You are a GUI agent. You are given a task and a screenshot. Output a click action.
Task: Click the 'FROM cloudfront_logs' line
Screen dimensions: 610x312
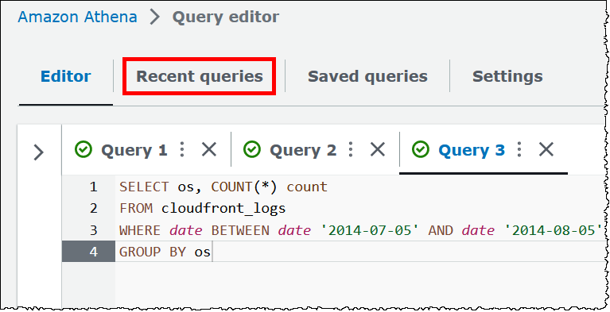click(202, 209)
